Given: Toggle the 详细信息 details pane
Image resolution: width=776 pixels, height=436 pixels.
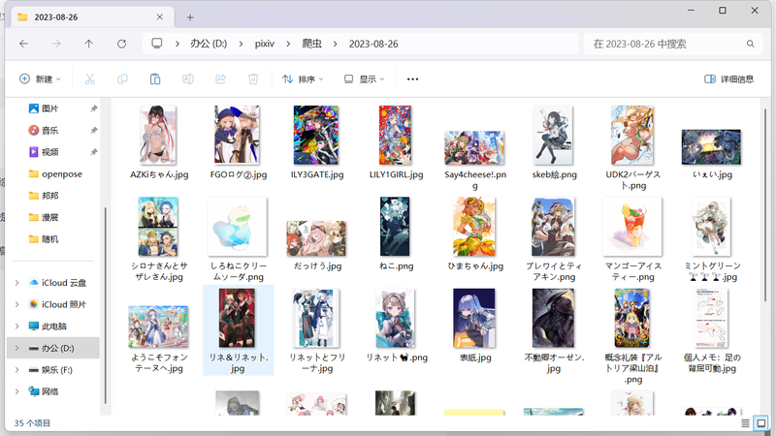Looking at the screenshot, I should [x=728, y=79].
